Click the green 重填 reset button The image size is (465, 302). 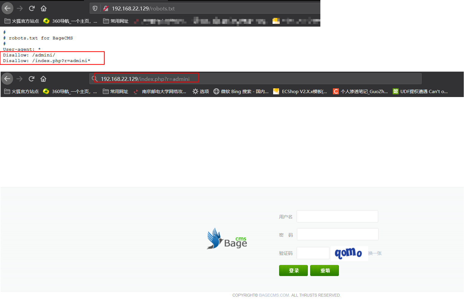coord(325,270)
